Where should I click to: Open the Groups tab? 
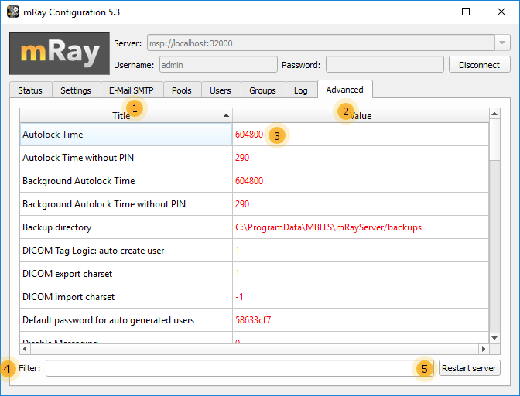[262, 90]
